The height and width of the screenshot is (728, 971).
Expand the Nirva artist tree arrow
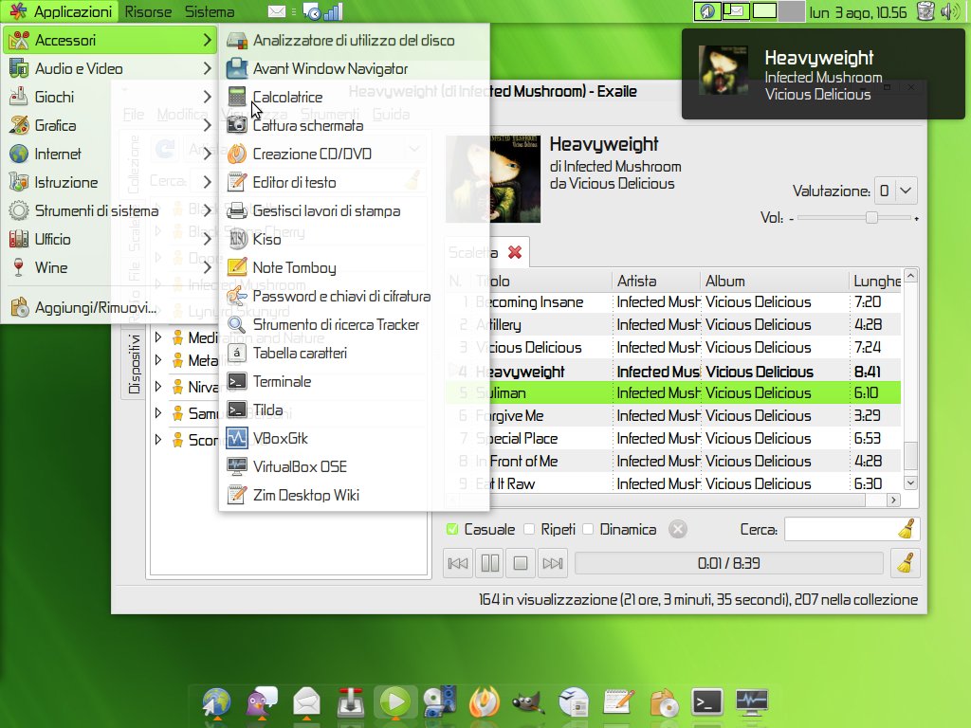158,387
